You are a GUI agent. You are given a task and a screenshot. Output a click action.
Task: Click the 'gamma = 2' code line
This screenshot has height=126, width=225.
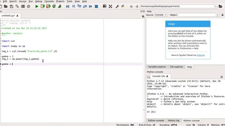point(7,56)
